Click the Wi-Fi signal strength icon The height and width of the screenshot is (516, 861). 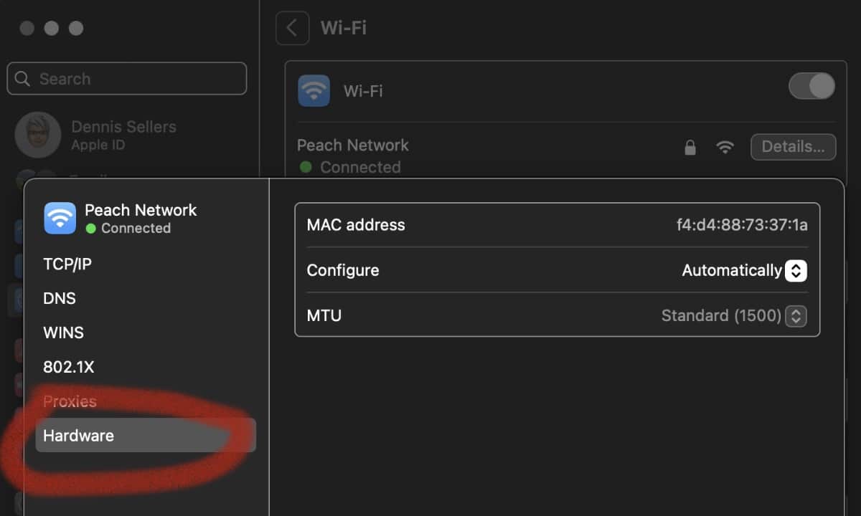725,148
